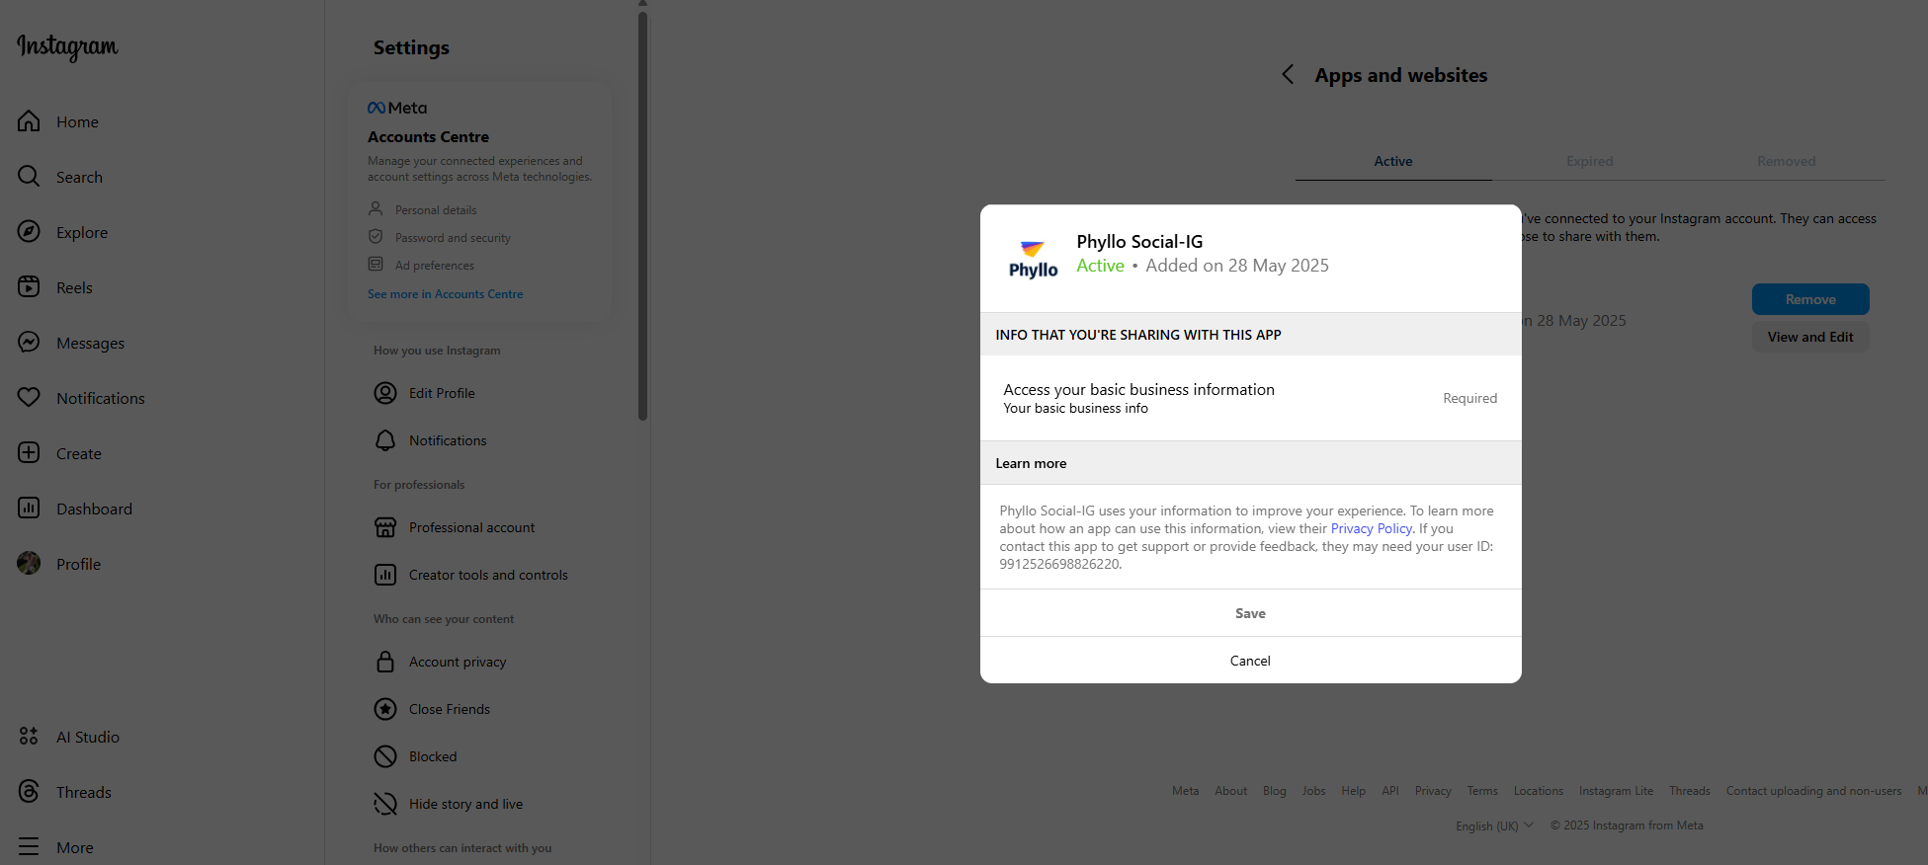Click Access your basic business information row
Image resolution: width=1928 pixels, height=865 pixels.
click(x=1250, y=398)
